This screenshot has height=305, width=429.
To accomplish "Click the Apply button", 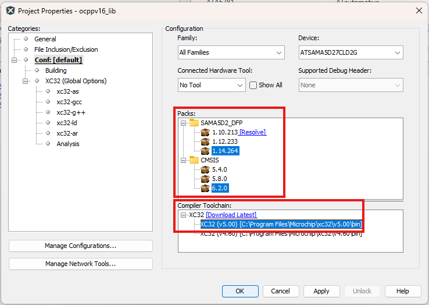I will click(321, 291).
